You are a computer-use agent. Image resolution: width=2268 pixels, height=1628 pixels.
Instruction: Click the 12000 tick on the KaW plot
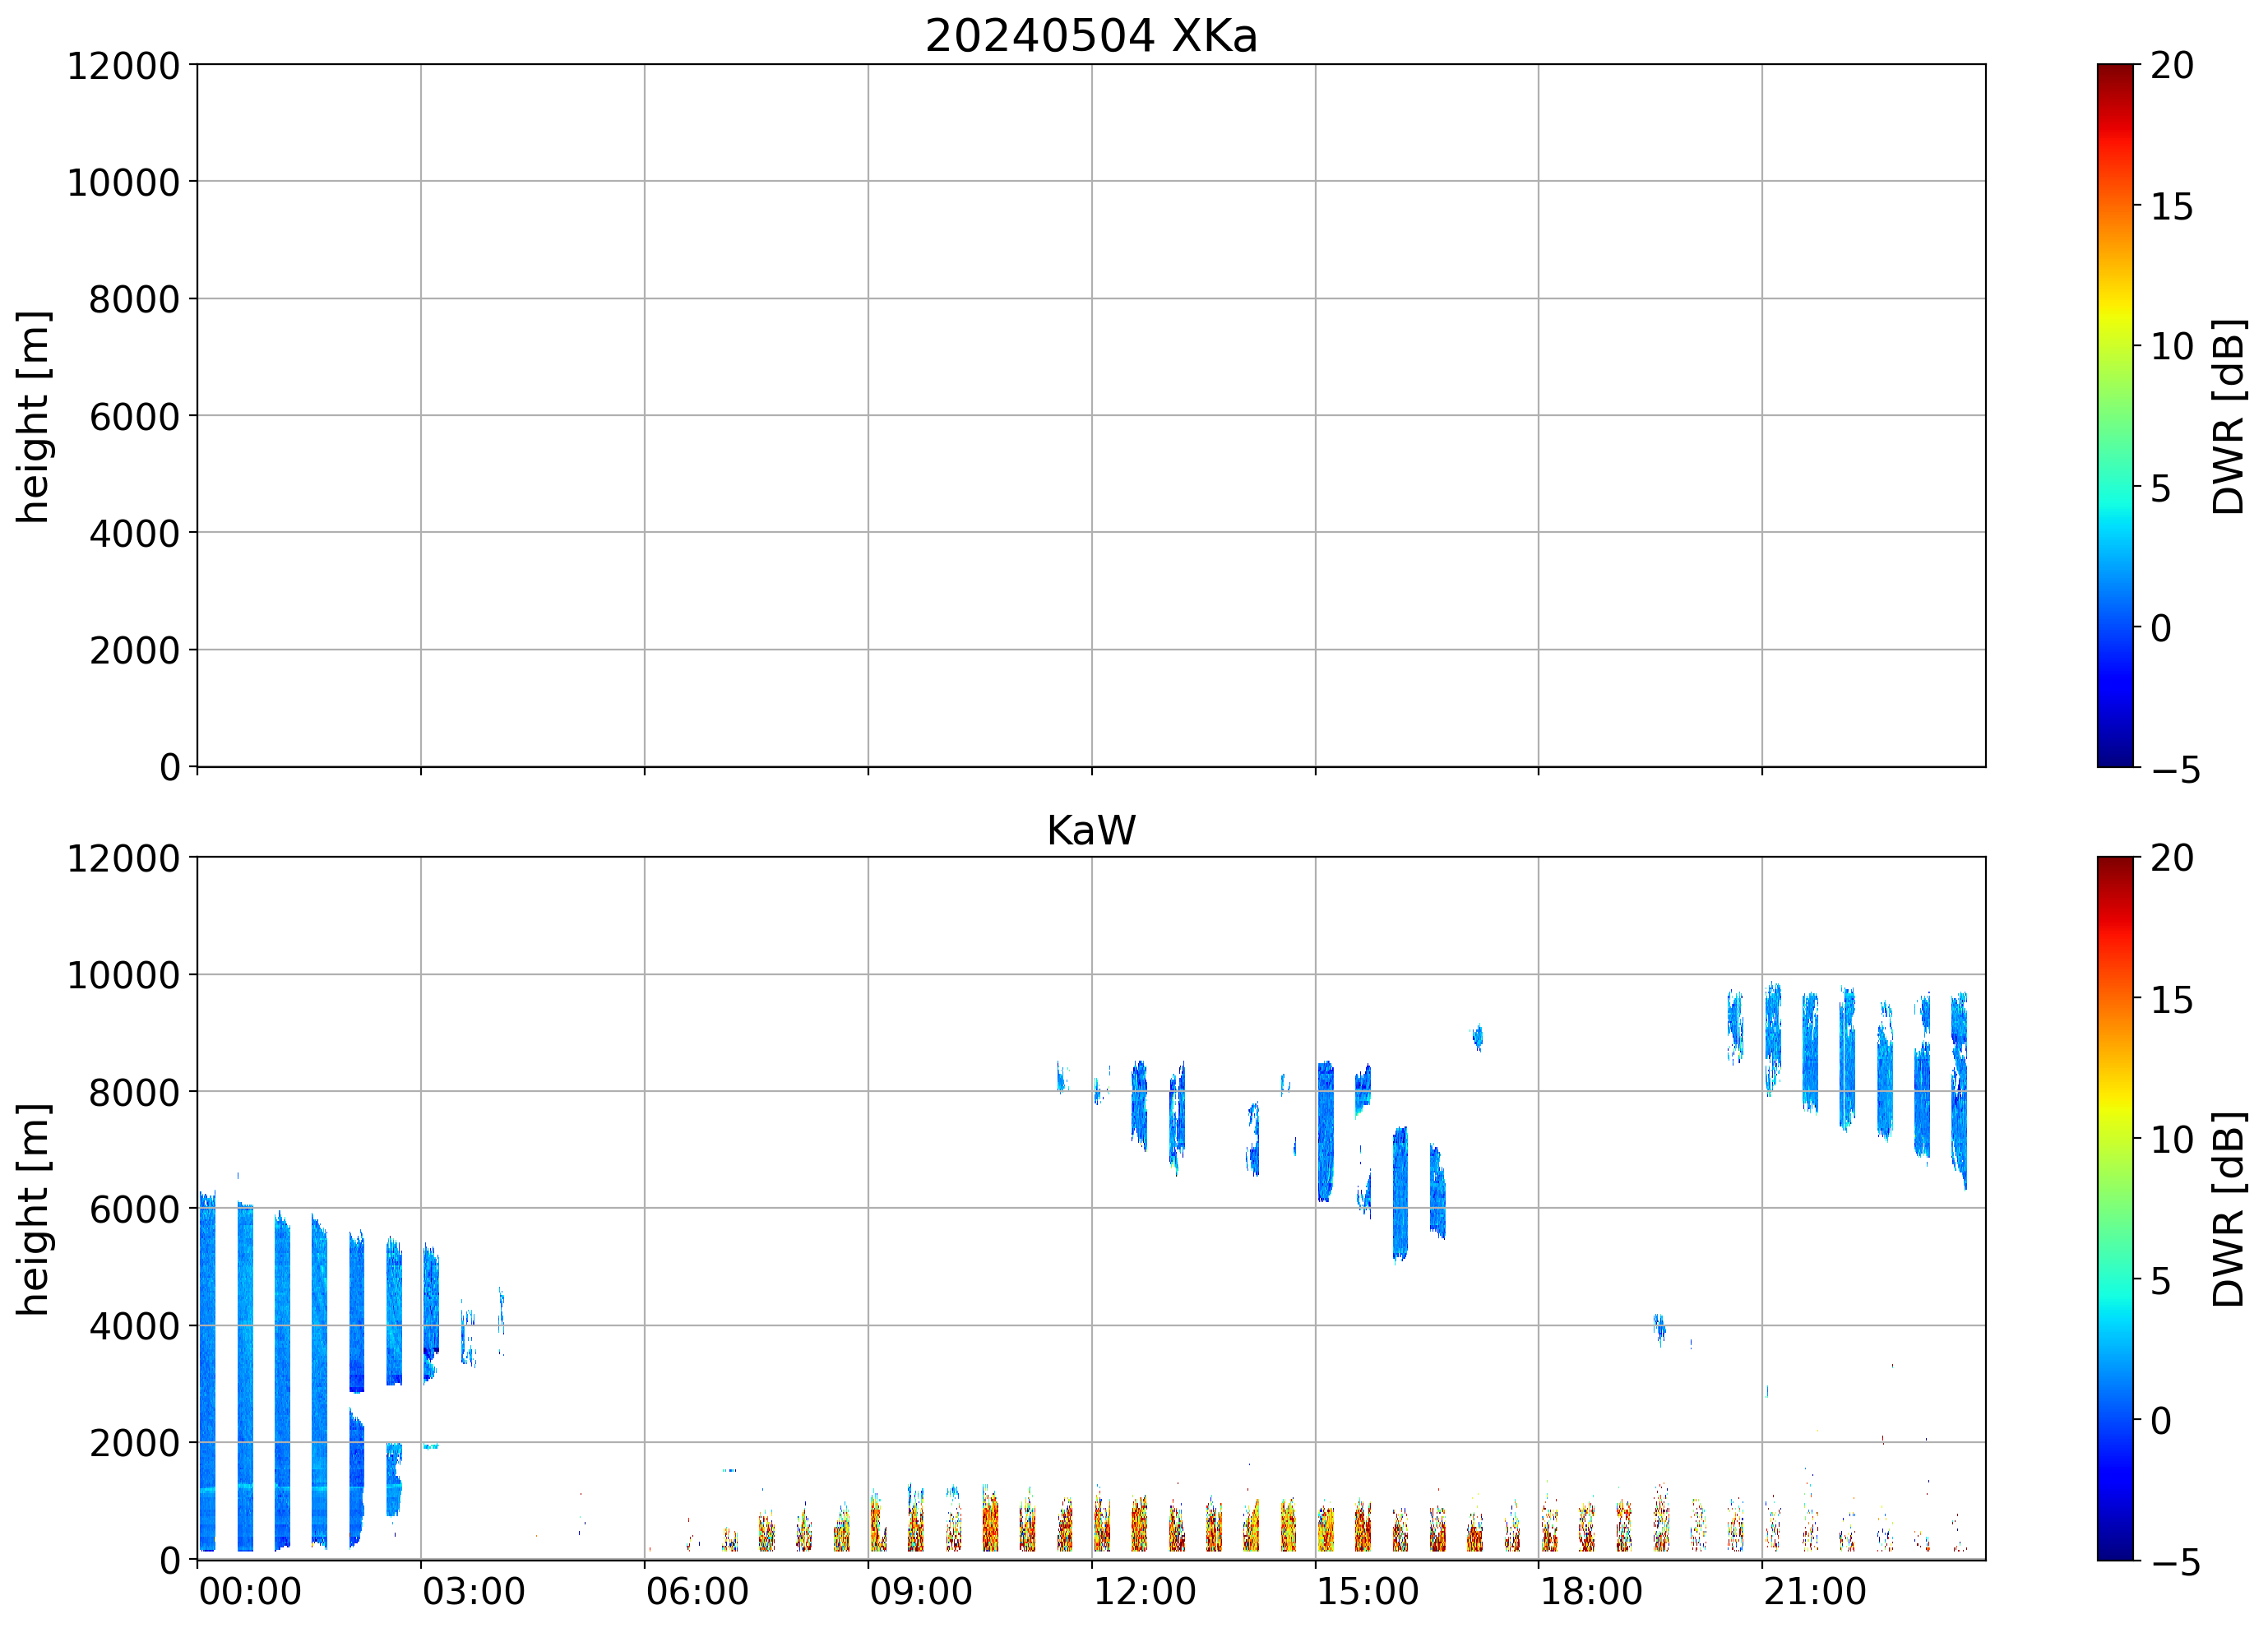123,858
